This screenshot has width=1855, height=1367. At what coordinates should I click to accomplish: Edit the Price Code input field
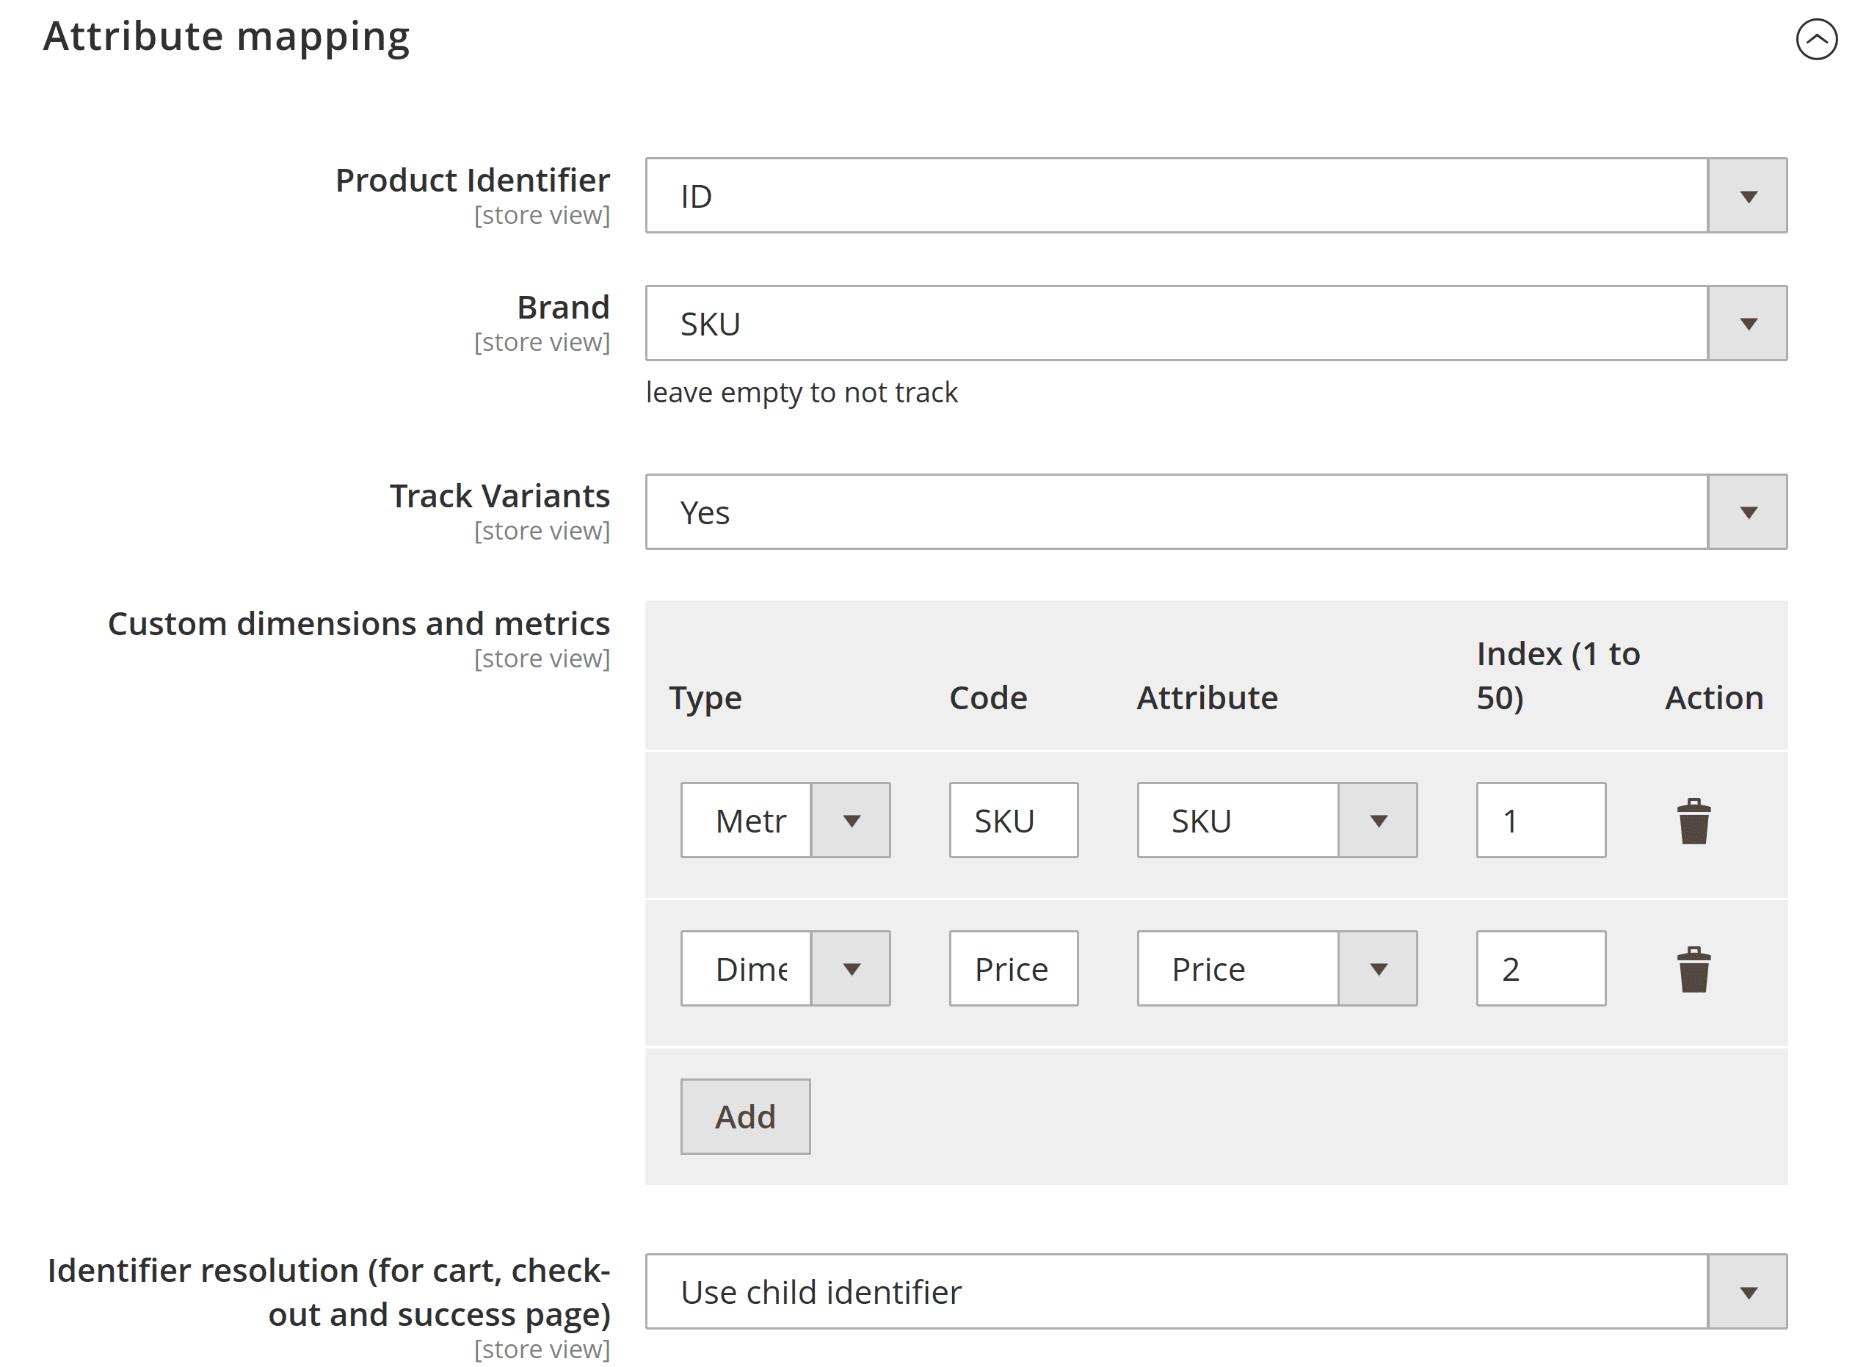[x=1013, y=968]
